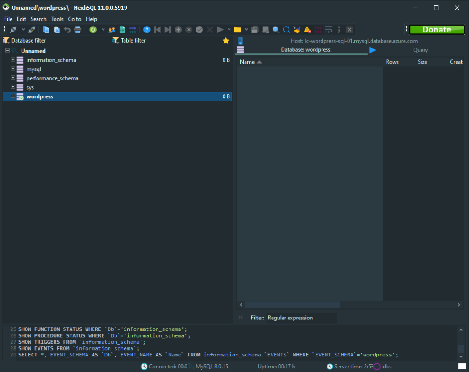
Task: Toggle the favorites star filter
Action: tap(226, 41)
